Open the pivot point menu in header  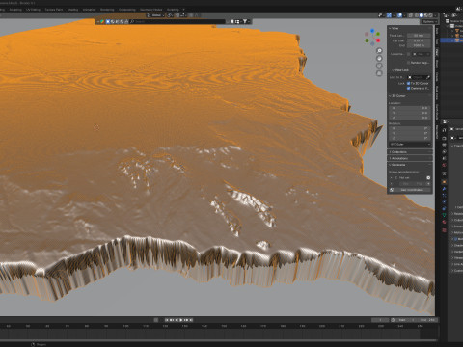171,15
